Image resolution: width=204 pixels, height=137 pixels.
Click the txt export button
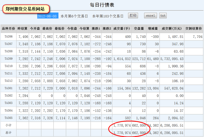click(x=163, y=16)
